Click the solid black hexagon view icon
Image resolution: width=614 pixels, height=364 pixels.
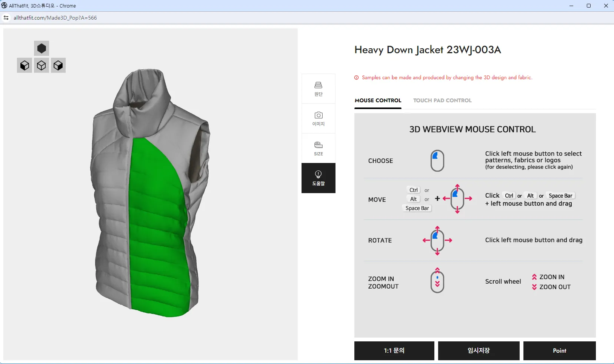[x=42, y=48]
